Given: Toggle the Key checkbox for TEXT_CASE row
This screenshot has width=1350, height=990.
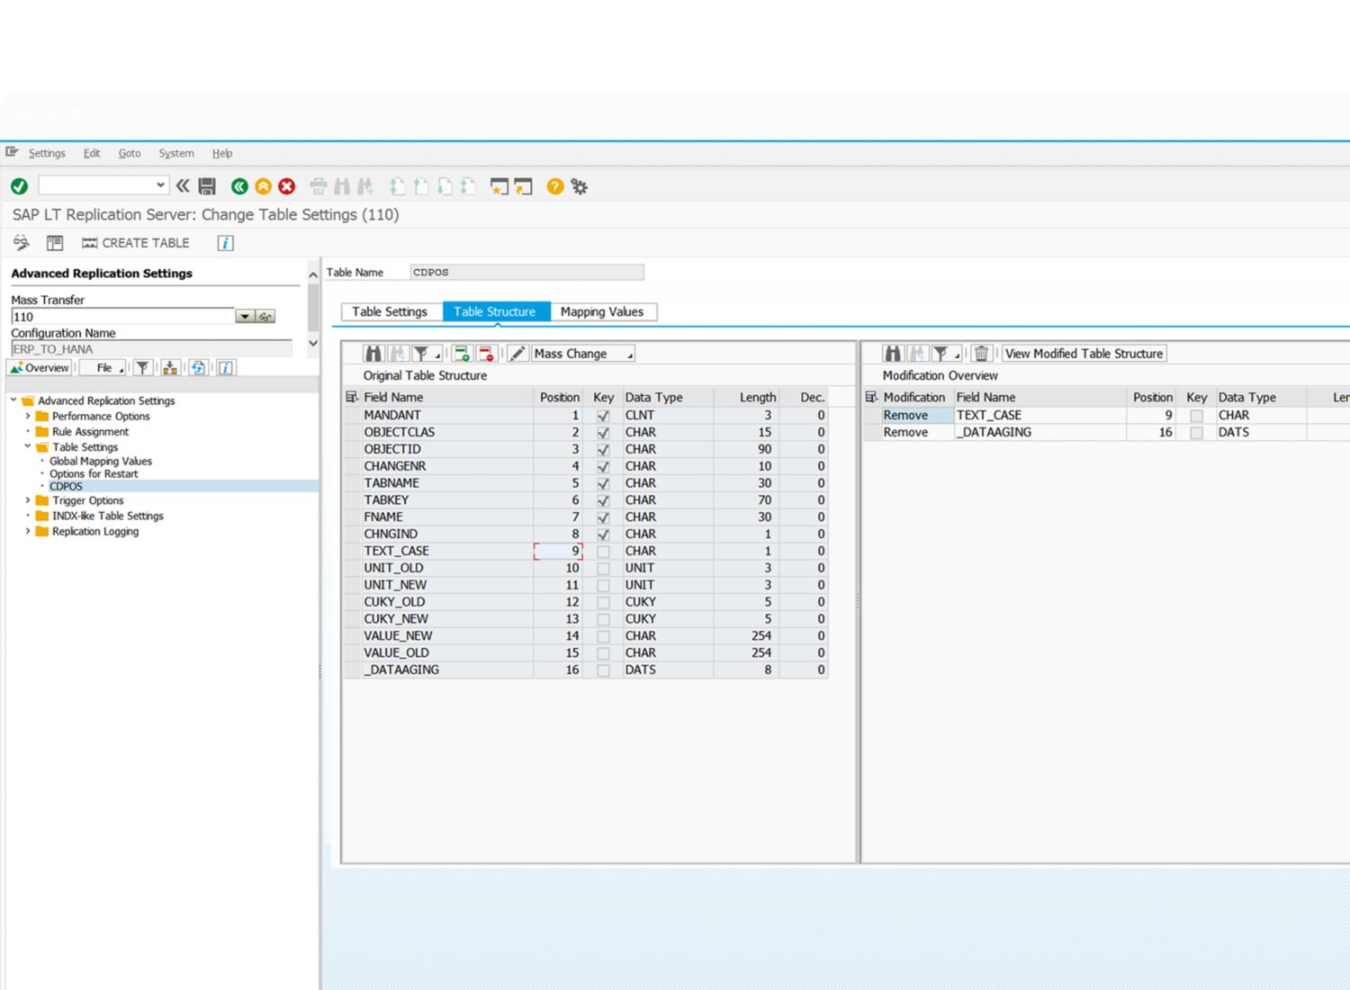Looking at the screenshot, I should point(603,552).
